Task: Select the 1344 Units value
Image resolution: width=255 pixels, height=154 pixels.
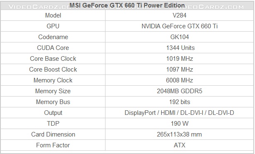Action: pos(180,48)
